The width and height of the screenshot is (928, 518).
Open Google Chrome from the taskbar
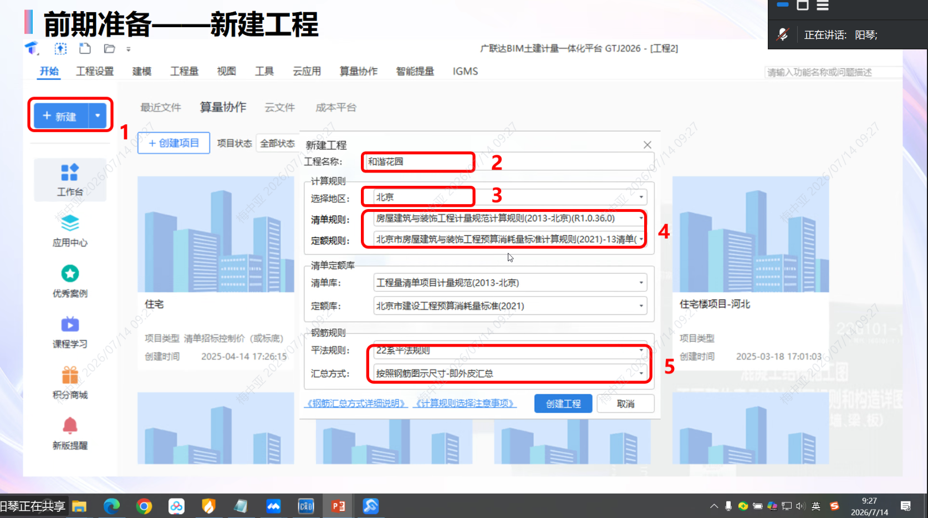(x=144, y=506)
